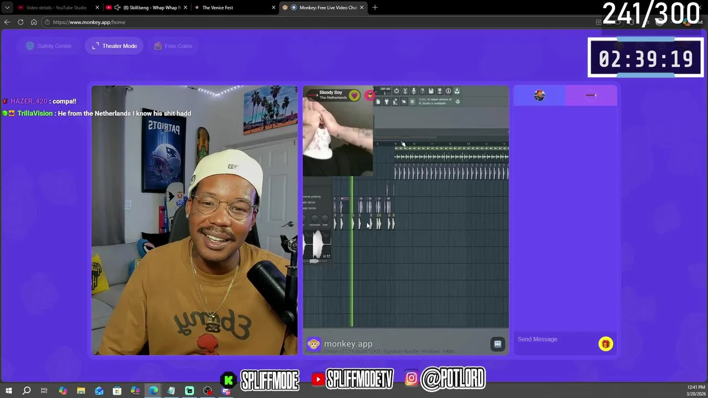Viewport: 708px width, 398px height.
Task: View site info lock icon
Action: pyautogui.click(x=48, y=22)
